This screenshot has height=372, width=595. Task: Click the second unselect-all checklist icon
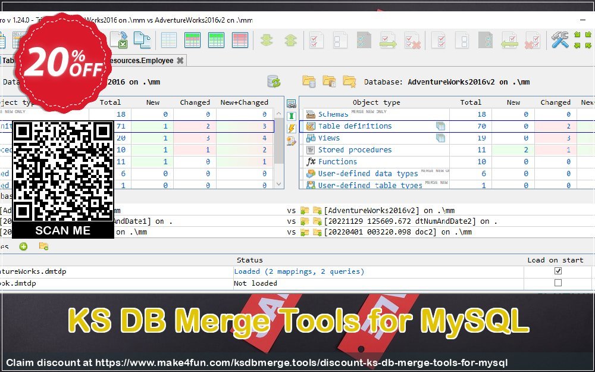(x=462, y=40)
